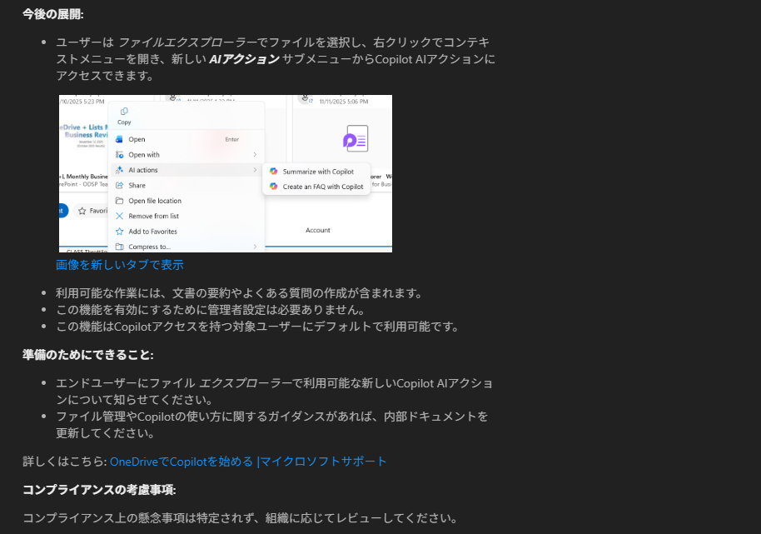Click the Share icon in context menu
Viewport: 761px width, 534px height.
120,186
